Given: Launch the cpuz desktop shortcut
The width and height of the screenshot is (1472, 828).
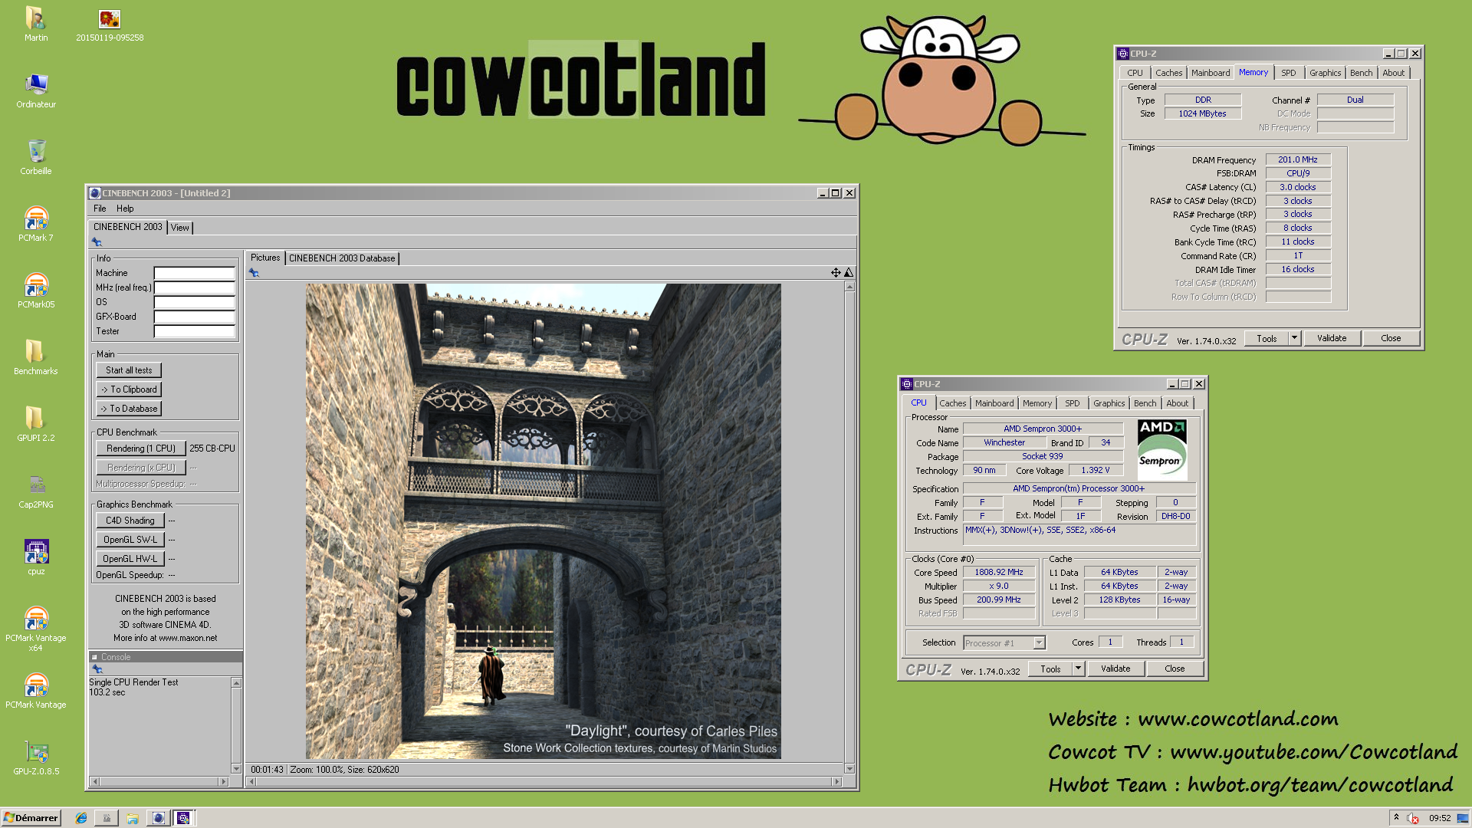Looking at the screenshot, I should (x=36, y=557).
